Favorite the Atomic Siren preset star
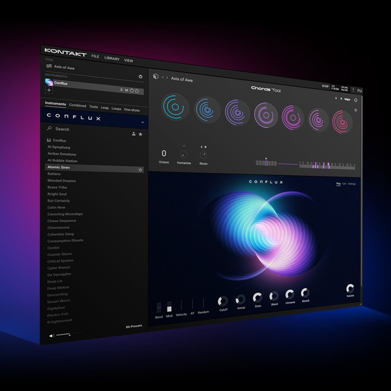The height and width of the screenshot is (391, 391). point(140,170)
